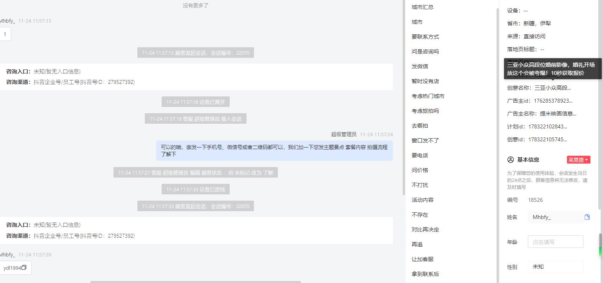Select the 要联系方式 quick reply
Screen dimensions: 603x283
pyautogui.click(x=425, y=37)
